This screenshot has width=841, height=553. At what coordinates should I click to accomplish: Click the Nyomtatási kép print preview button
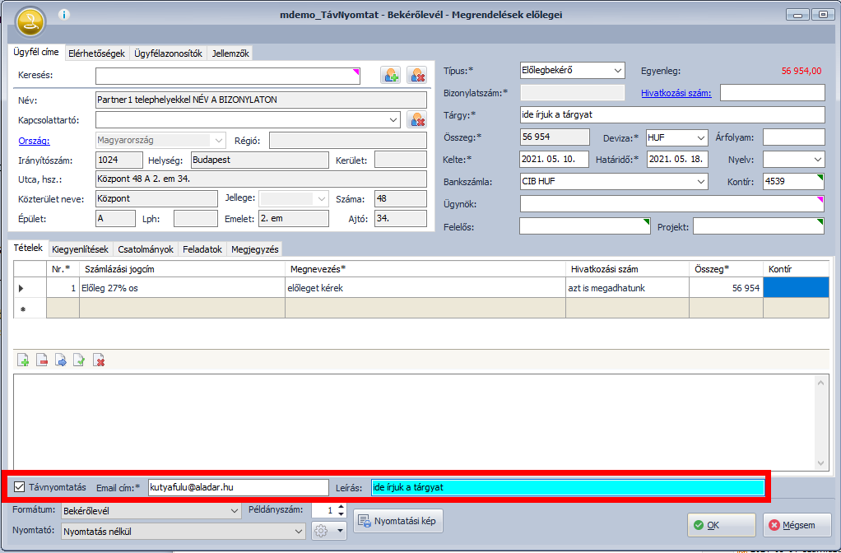pos(398,521)
